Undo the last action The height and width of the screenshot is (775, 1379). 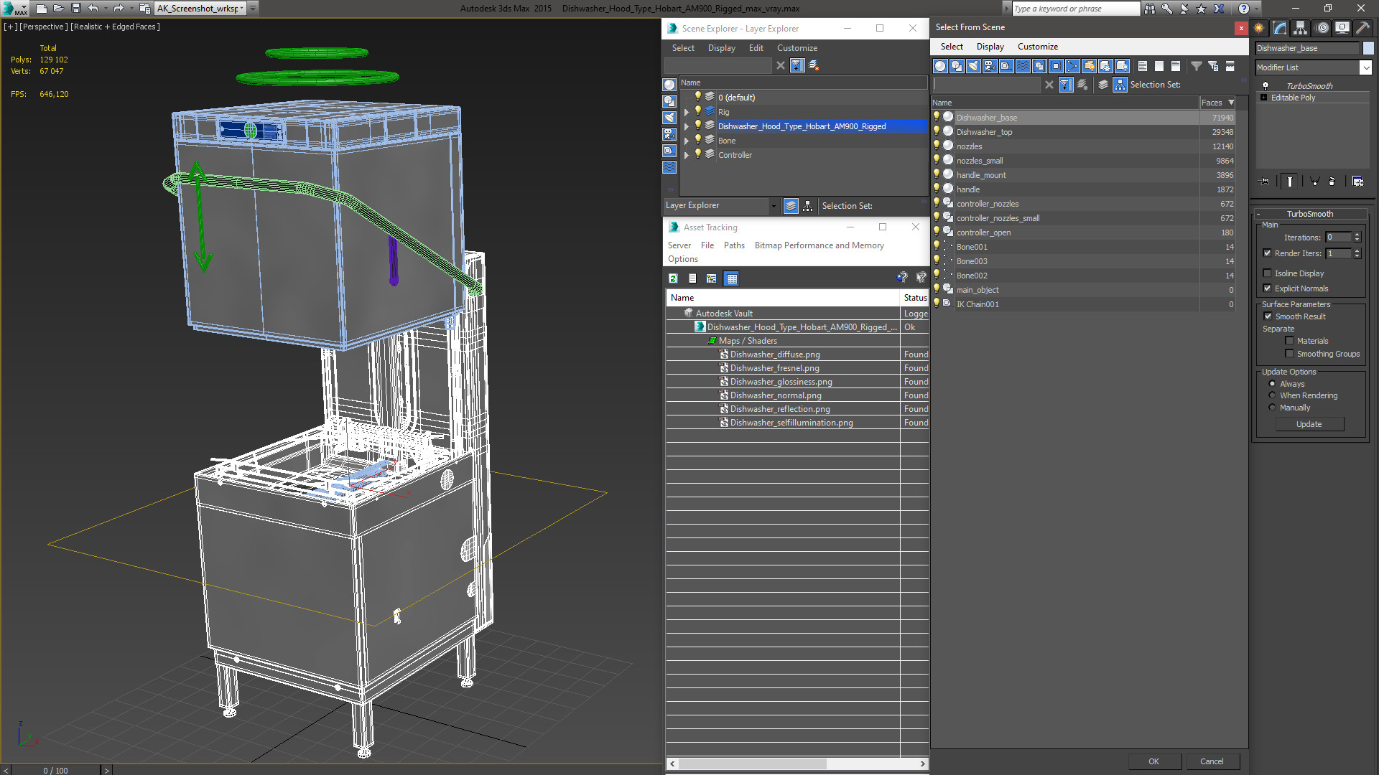[93, 9]
